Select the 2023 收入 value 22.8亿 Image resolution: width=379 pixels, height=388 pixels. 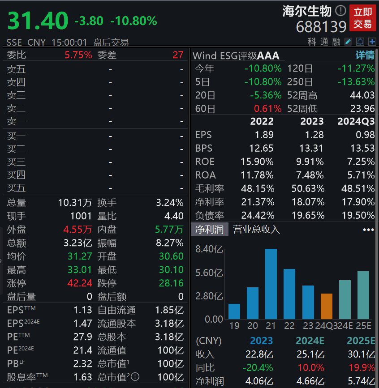(259, 354)
